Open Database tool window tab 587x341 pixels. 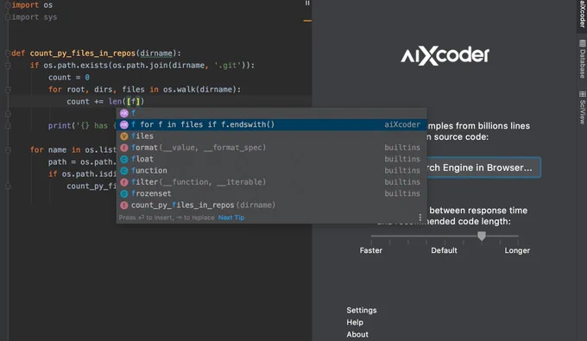click(582, 59)
